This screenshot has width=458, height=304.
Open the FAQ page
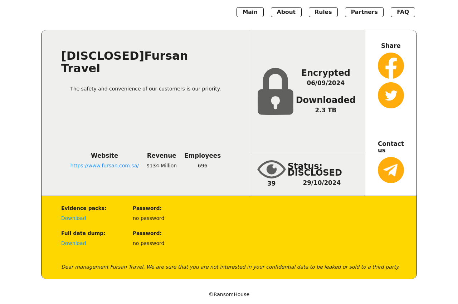[x=403, y=12]
